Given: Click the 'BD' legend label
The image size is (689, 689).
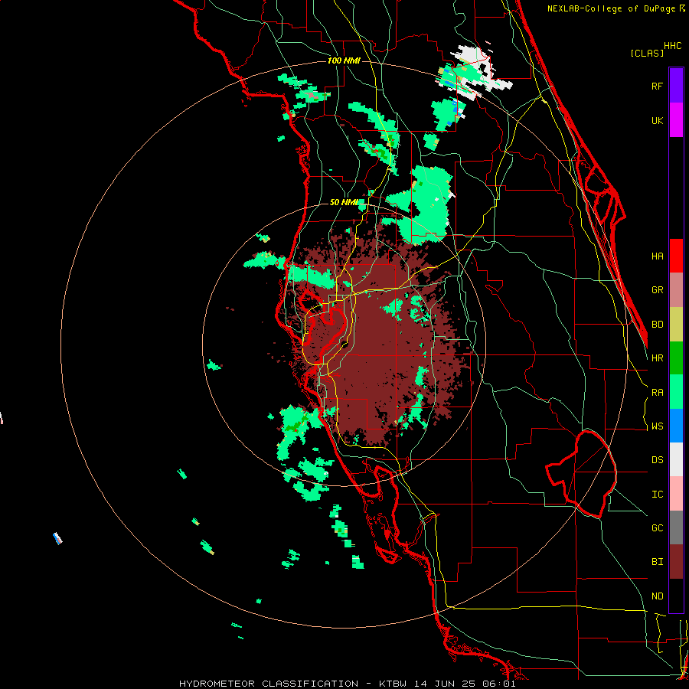Looking at the screenshot, I should coord(657,325).
